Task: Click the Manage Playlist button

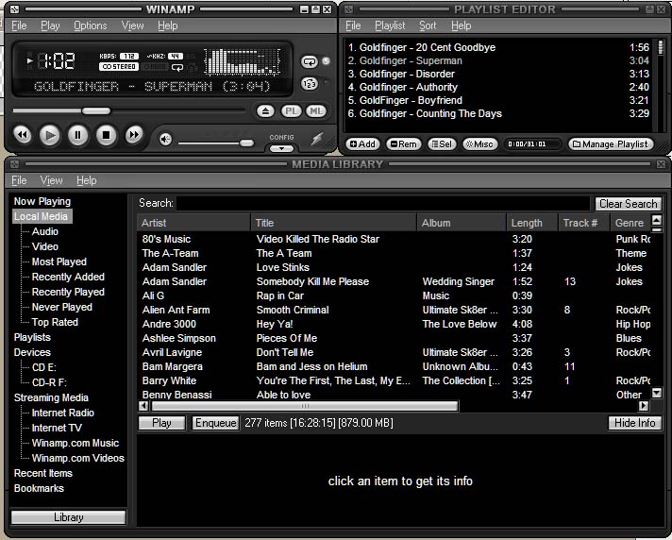Action: pos(611,144)
